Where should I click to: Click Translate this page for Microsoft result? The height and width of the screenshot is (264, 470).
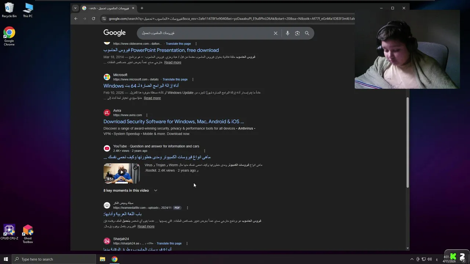[175, 79]
